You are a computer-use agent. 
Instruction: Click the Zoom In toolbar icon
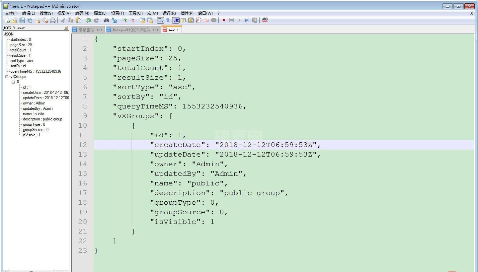(124, 20)
